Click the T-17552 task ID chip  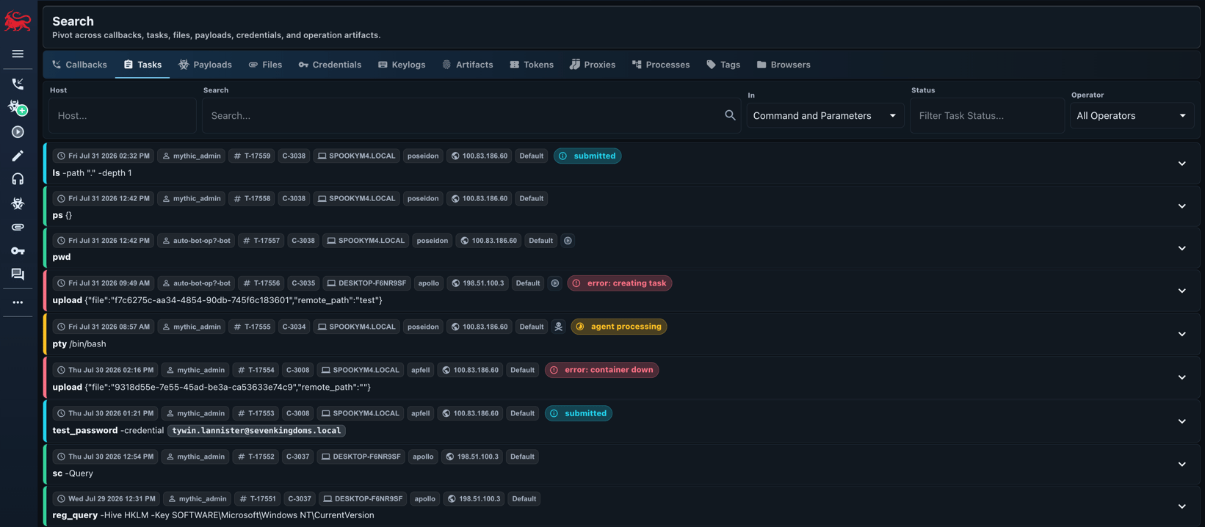pos(256,457)
